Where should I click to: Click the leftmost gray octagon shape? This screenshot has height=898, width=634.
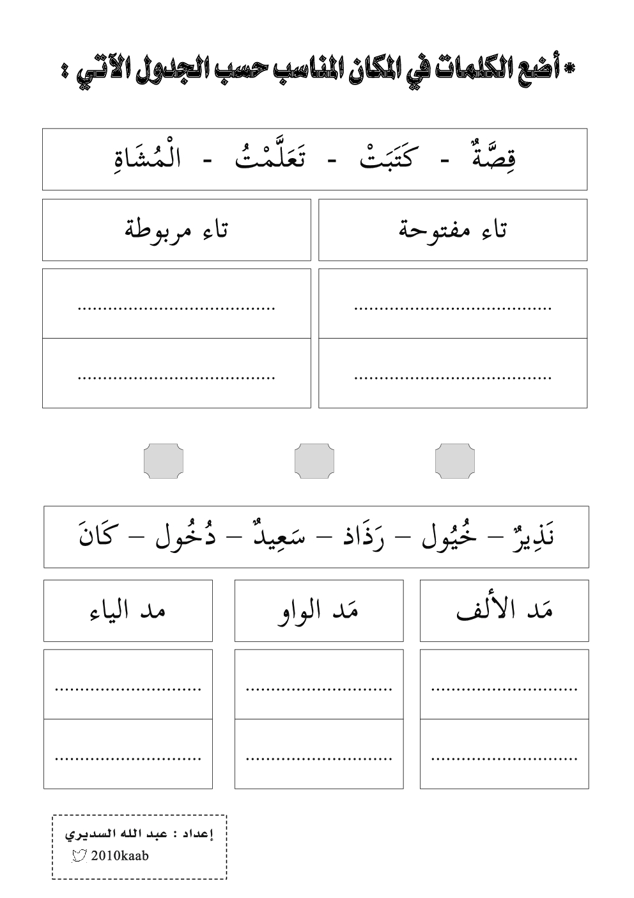click(x=164, y=461)
